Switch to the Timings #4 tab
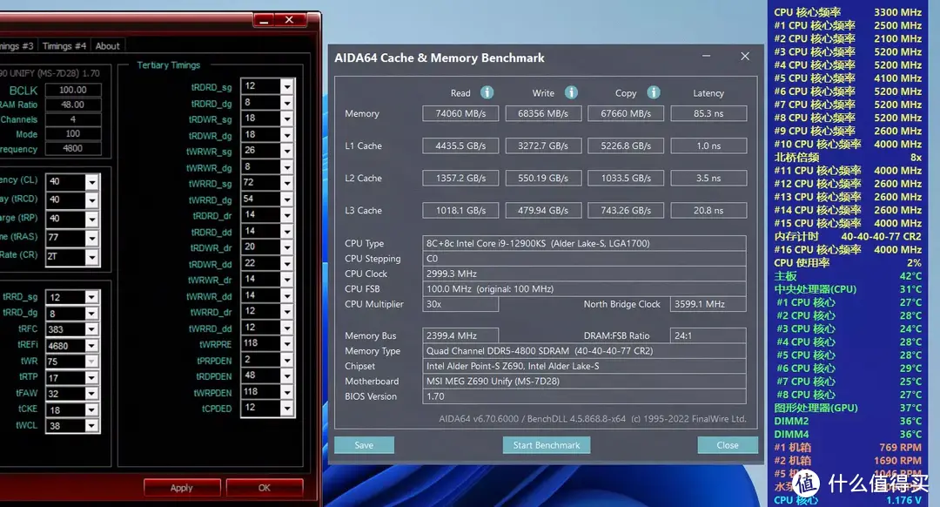Screen dimensions: 940x507 coord(64,45)
